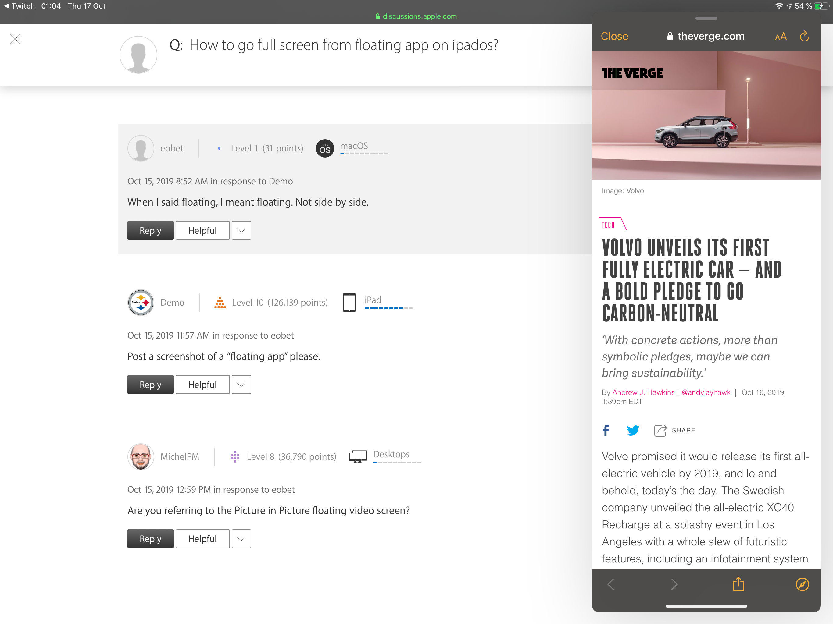Image resolution: width=833 pixels, height=624 pixels.
Task: Expand options menu on eobet's reply
Action: click(241, 230)
